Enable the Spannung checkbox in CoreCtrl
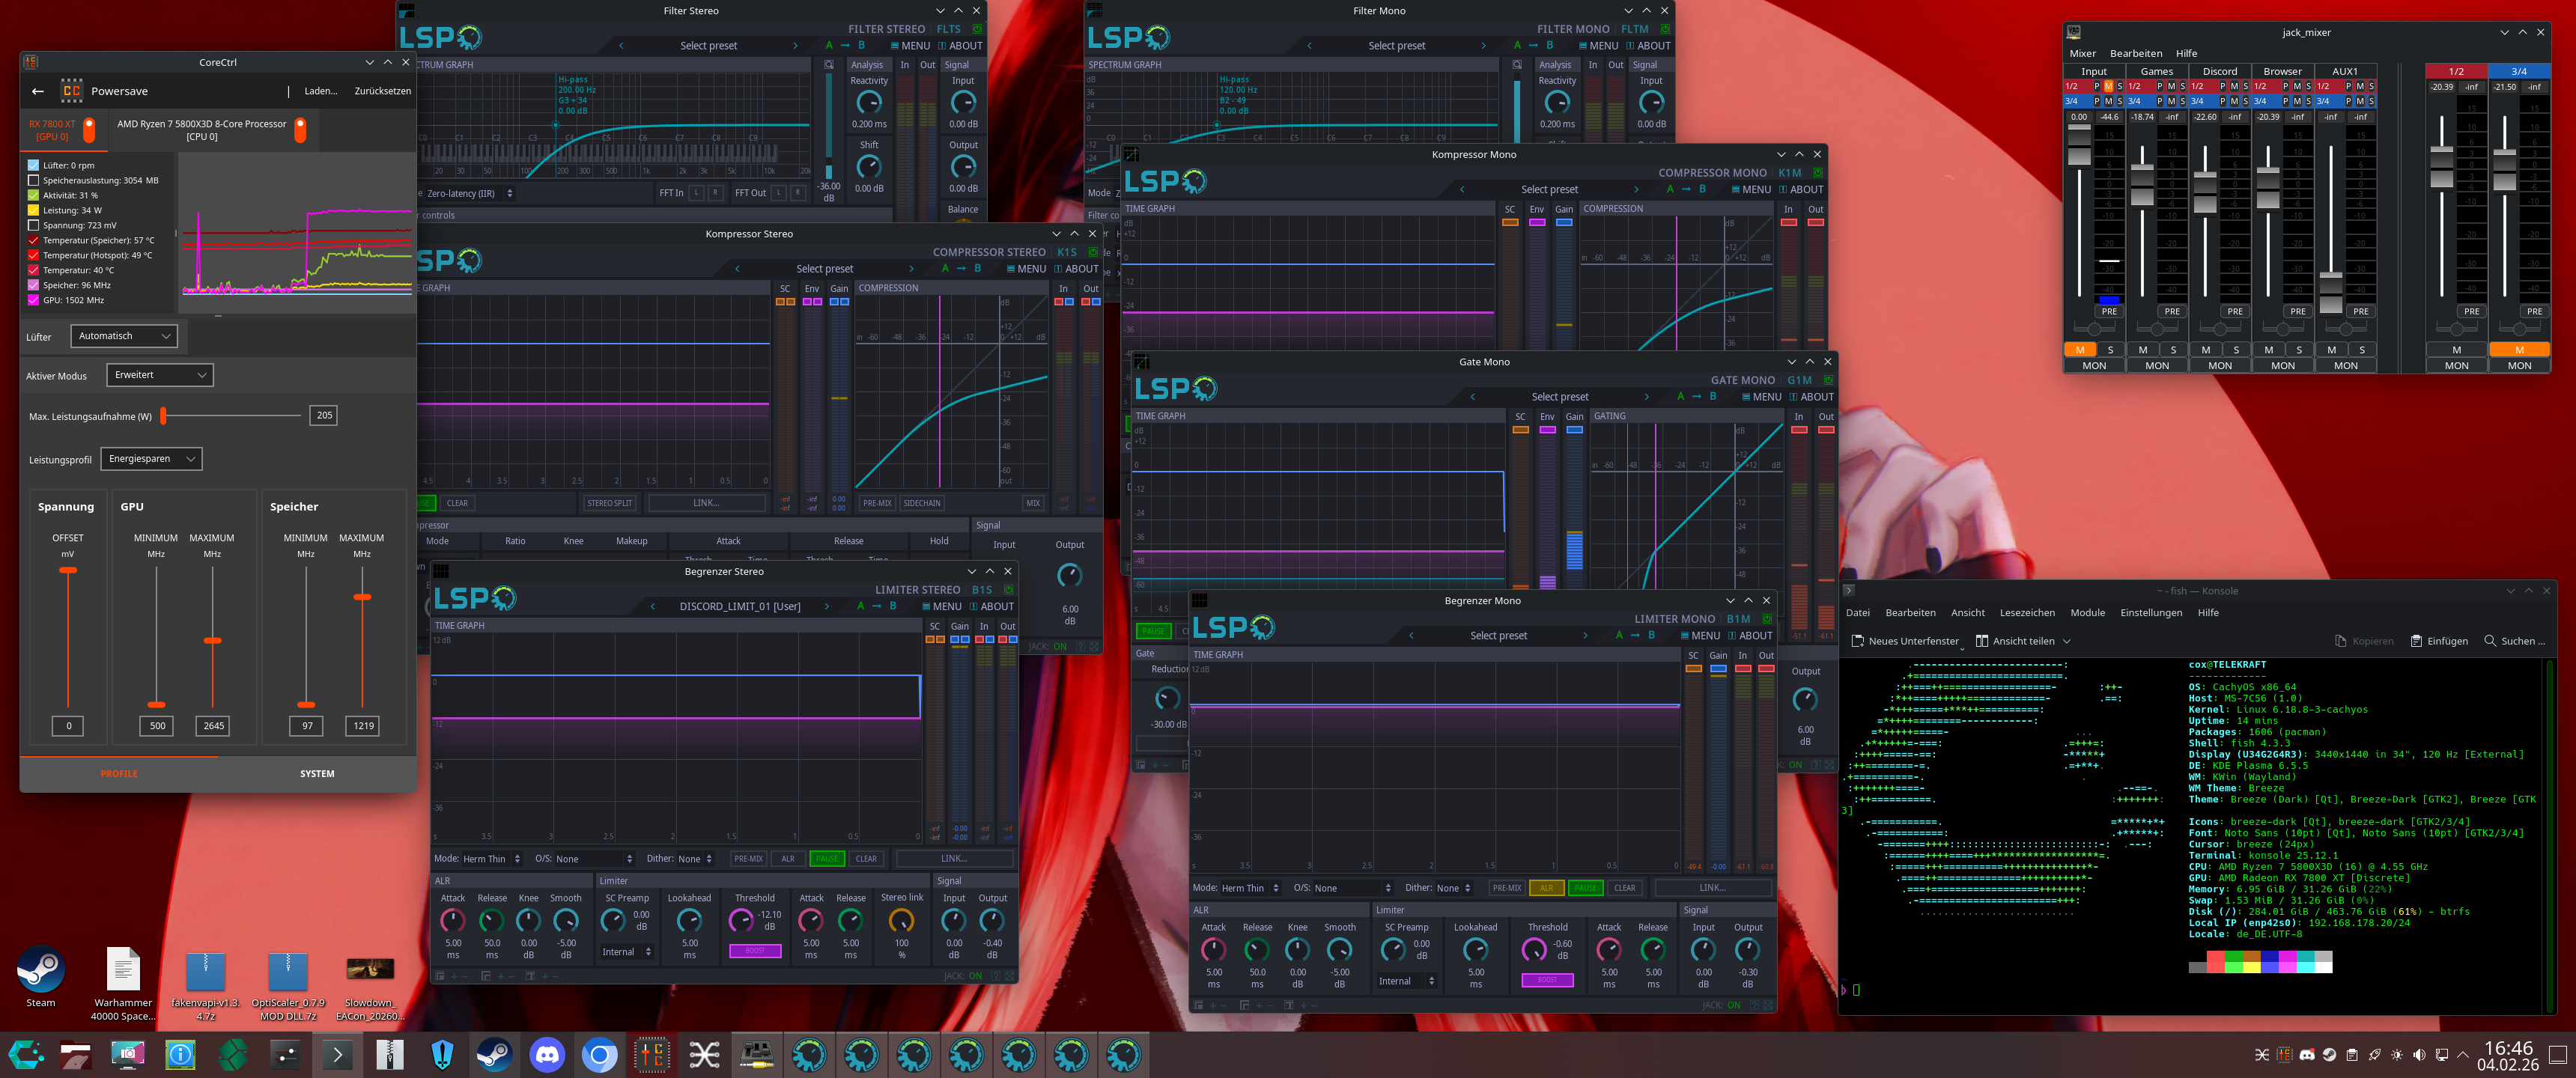Screen dimensions: 2576x1078 pos(34,225)
